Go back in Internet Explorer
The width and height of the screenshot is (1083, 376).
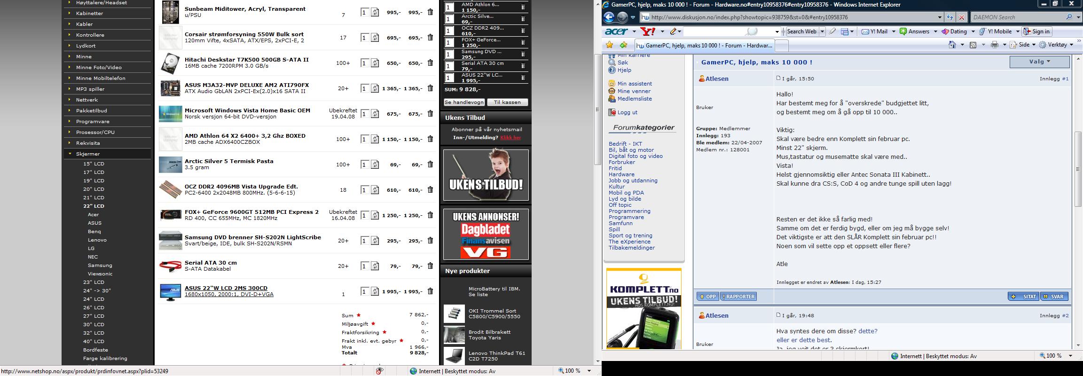click(x=609, y=17)
